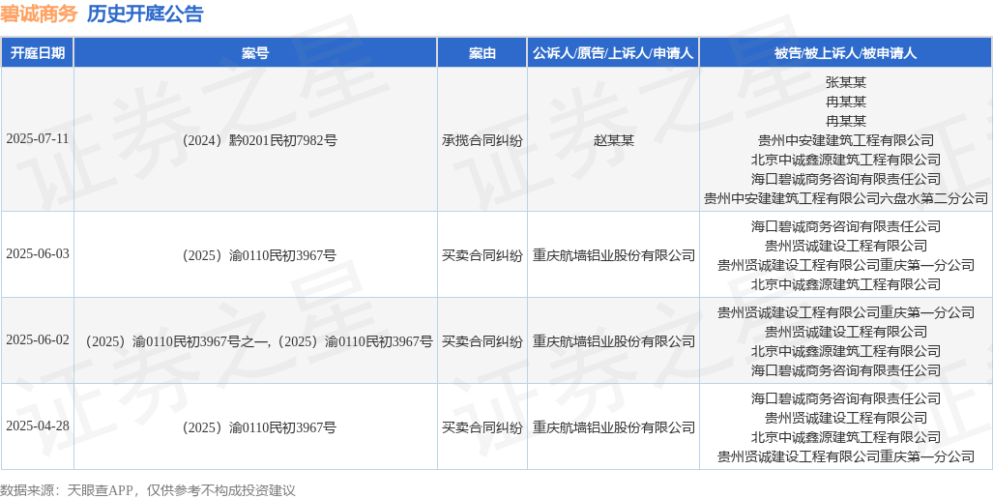Click 北京中诚鑫源建筑工程有限公司 in the 2025-04-28 row
993x499 pixels.
point(845,437)
